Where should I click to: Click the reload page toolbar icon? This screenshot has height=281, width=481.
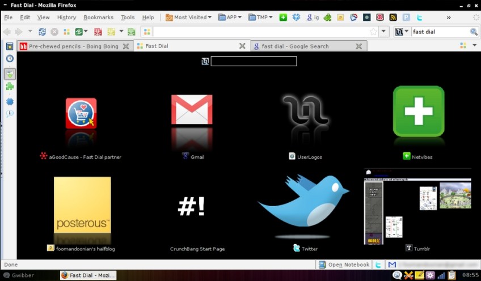click(43, 32)
